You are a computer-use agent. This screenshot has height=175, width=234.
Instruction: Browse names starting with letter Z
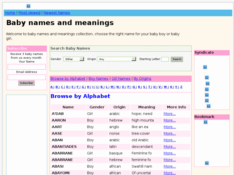pos(181,87)
